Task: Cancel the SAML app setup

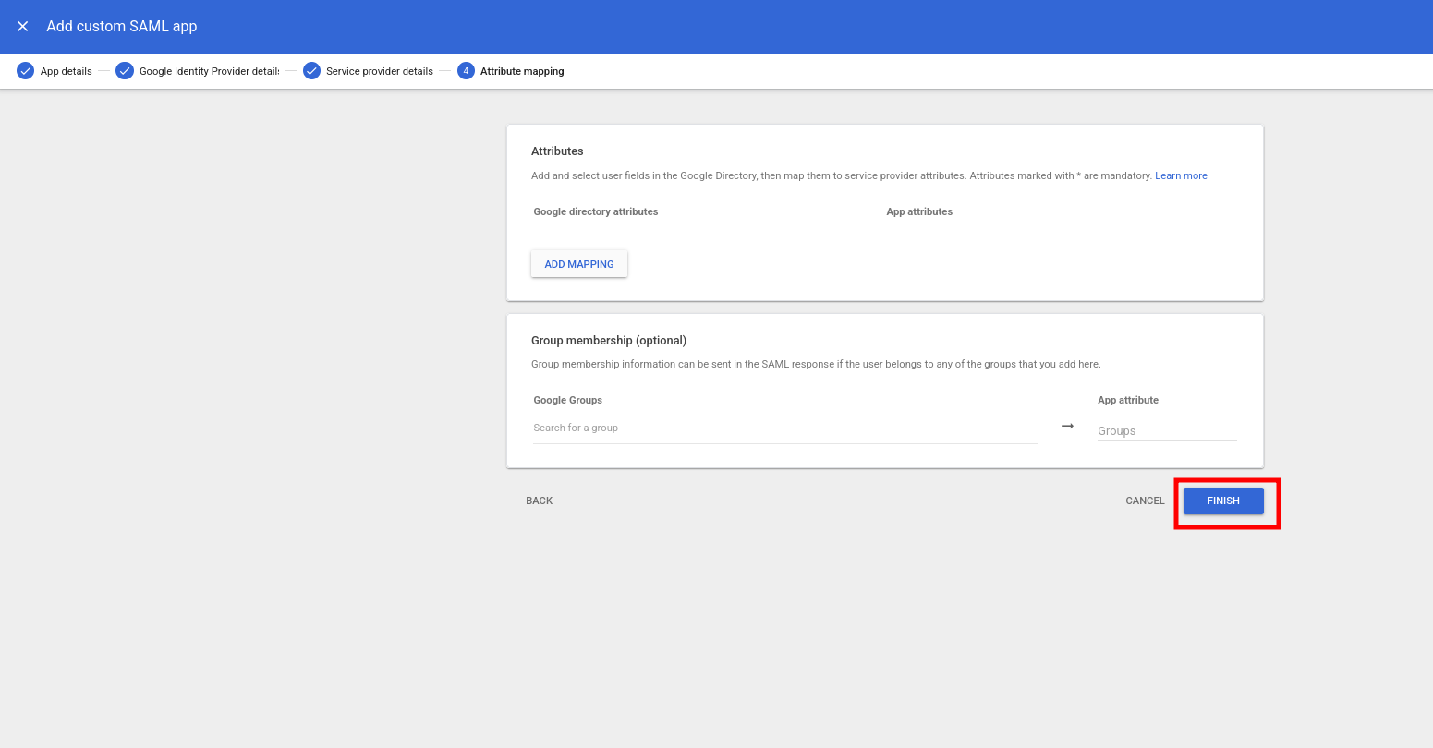Action: [x=1145, y=501]
